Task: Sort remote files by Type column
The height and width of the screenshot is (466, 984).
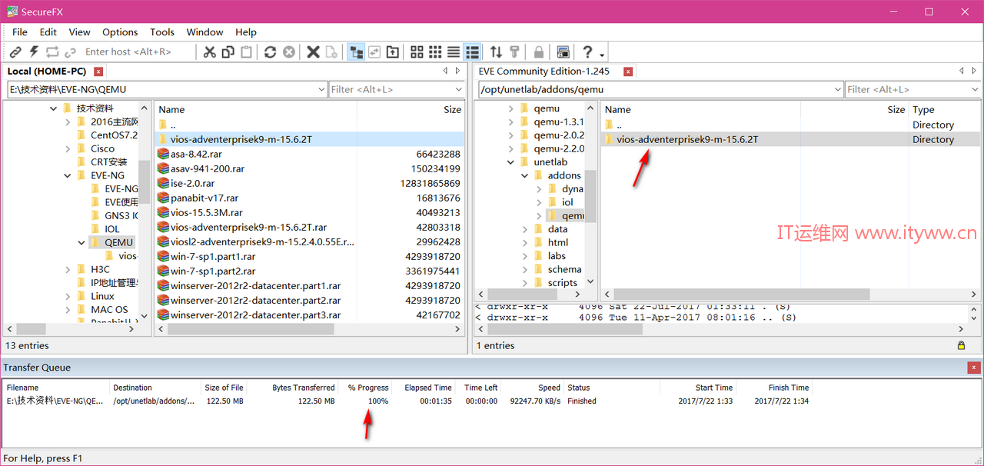Action: click(x=944, y=109)
